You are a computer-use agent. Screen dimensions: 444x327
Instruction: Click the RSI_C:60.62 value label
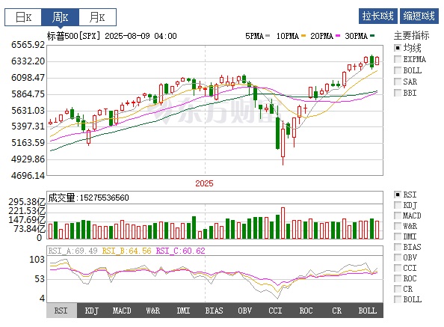tap(180, 251)
